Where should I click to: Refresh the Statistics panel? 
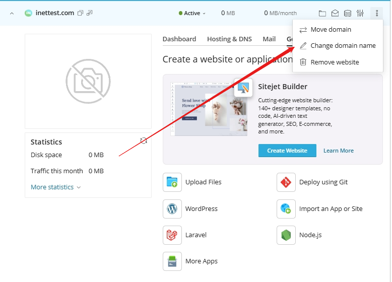point(144,141)
